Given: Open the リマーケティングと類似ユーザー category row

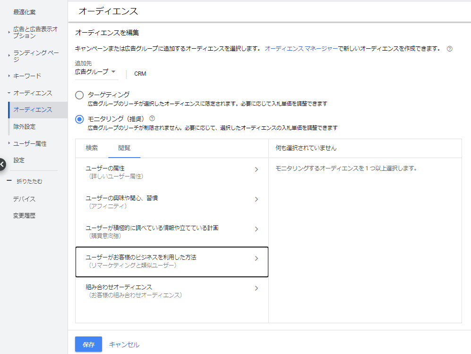Looking at the screenshot, I should click(172, 262).
